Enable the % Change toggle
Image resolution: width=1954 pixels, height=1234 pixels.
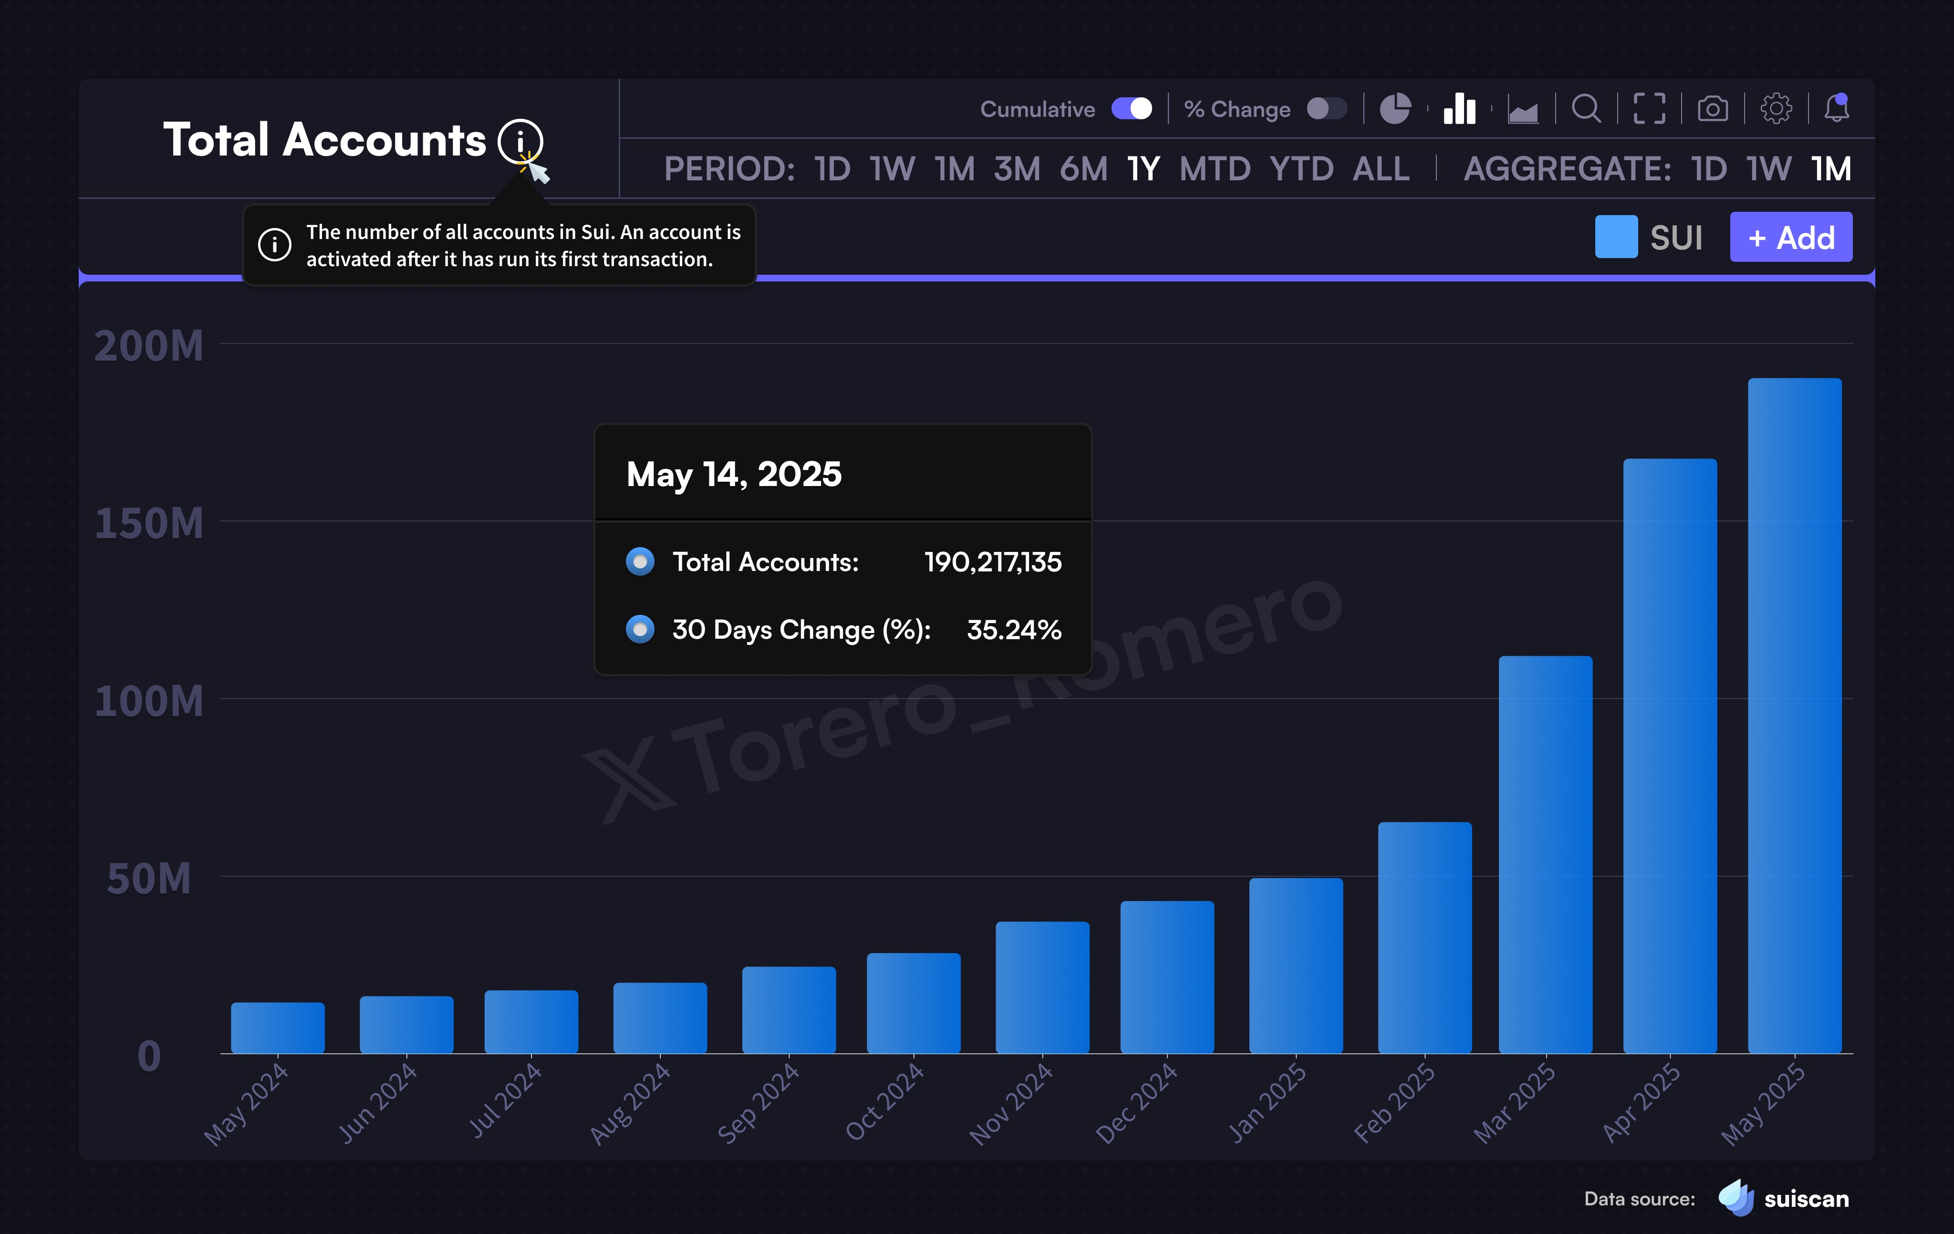[x=1327, y=109]
